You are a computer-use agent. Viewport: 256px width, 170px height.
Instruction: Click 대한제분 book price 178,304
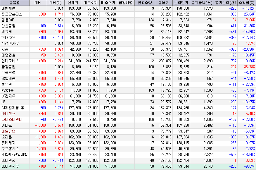pyautogui.click(x=165, y=8)
